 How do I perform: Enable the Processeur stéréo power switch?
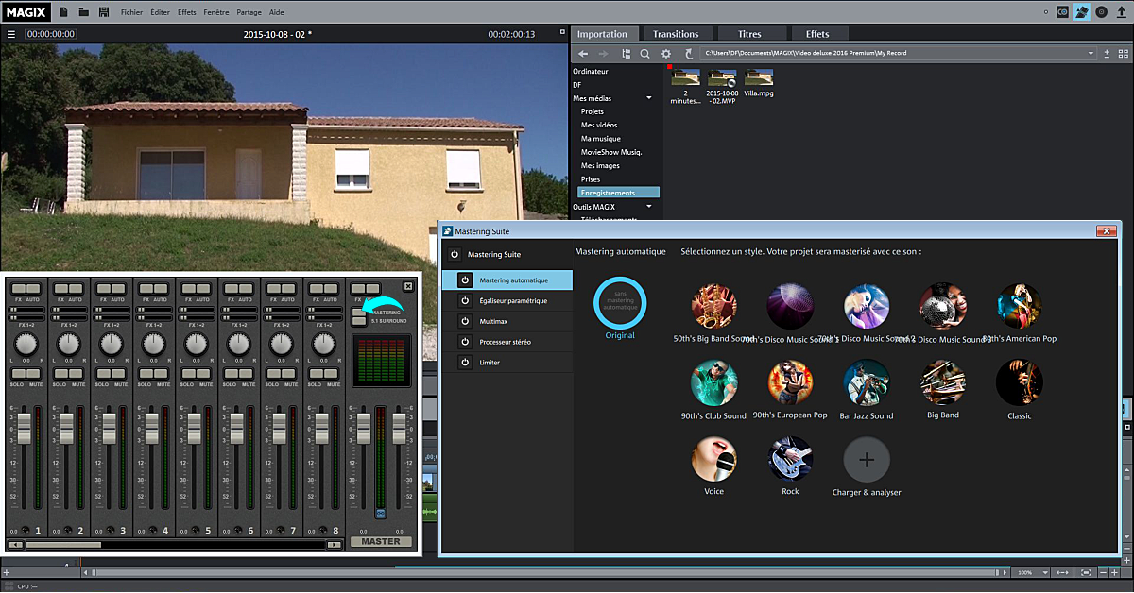tap(464, 342)
